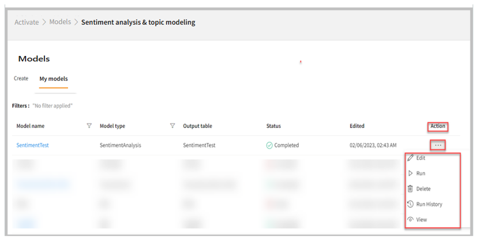Open the SentimentTest model name link

pos(32,145)
